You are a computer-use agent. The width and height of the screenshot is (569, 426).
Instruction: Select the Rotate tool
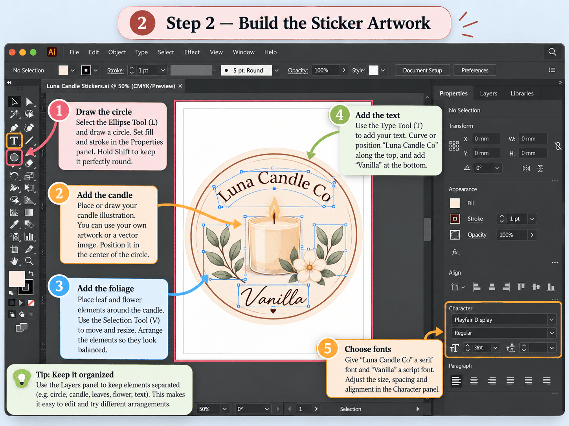14,176
